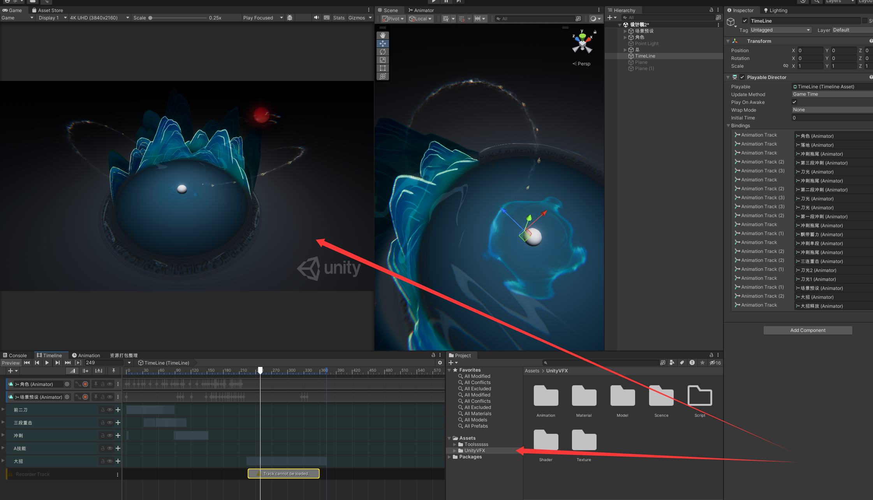Image resolution: width=873 pixels, height=500 pixels.
Task: Select the Transform tool in Scene toolbar
Action: coord(383,76)
